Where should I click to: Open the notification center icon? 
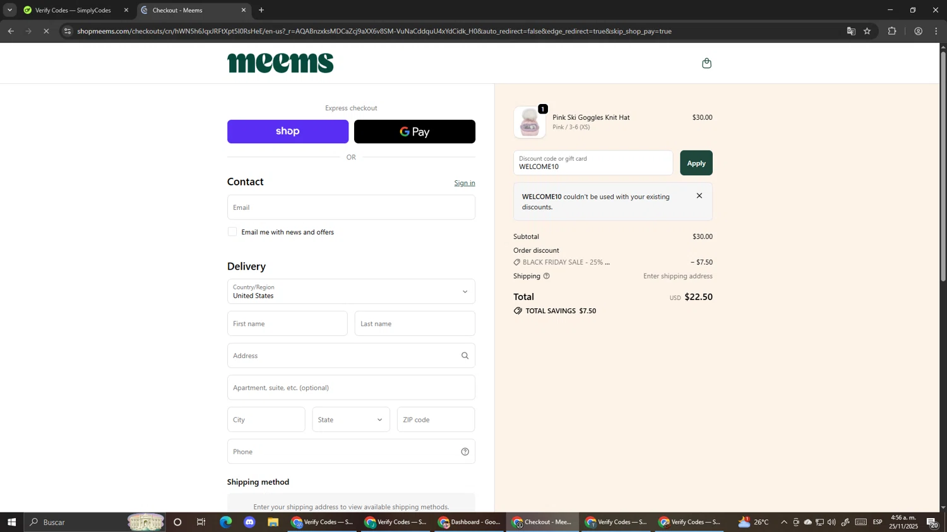pyautogui.click(x=932, y=523)
